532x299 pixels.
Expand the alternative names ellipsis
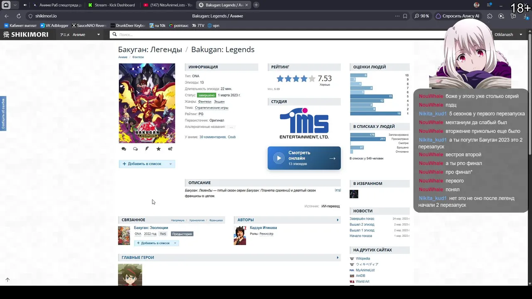point(231,127)
